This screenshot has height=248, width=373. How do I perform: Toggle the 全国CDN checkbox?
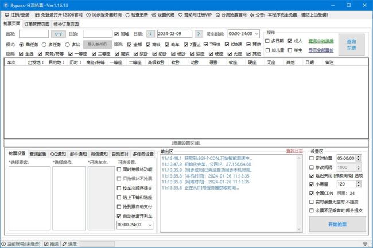[312, 193]
